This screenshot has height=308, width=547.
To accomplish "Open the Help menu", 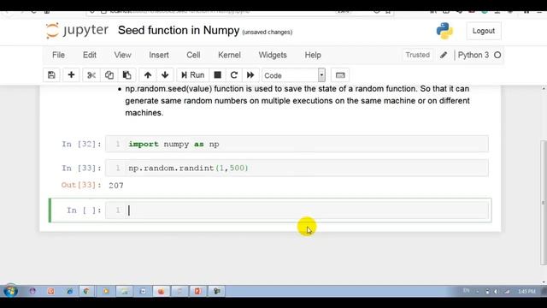I will 313,55.
